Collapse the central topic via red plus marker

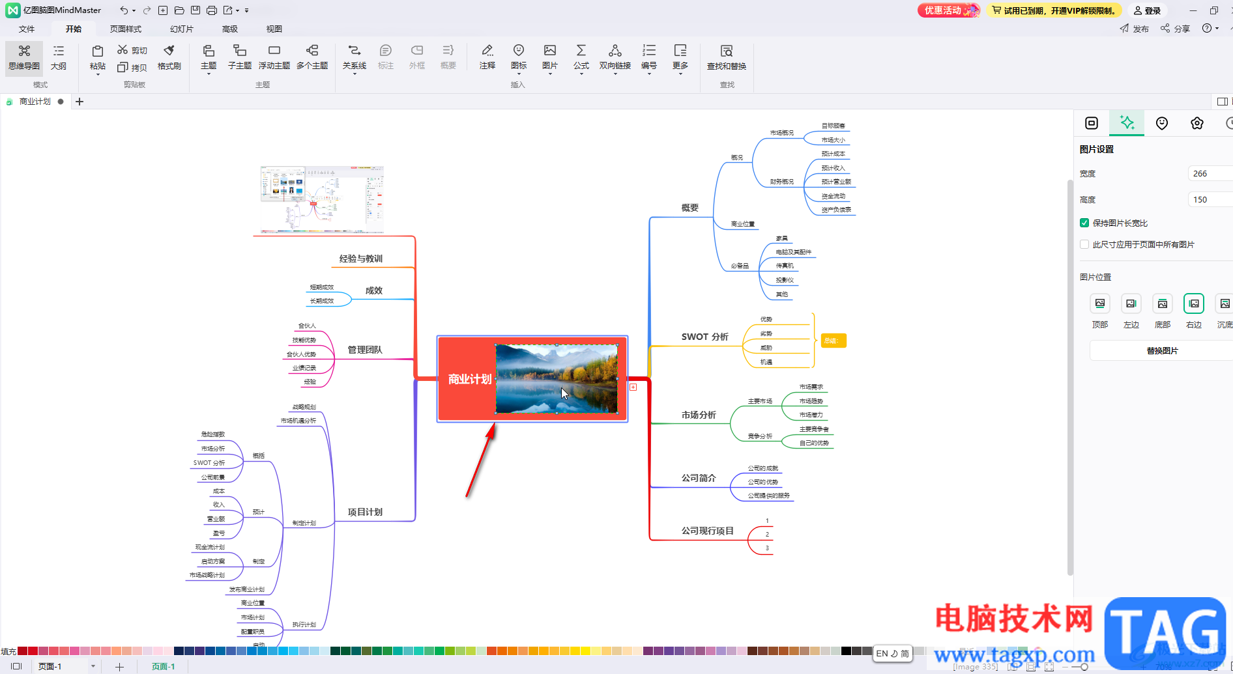click(633, 387)
